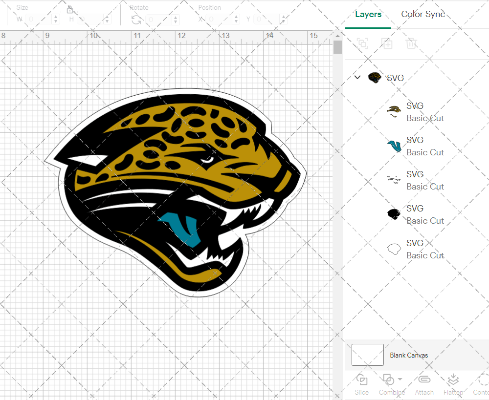489x400 pixels.
Task: Click the Attach paperclip icon
Action: tap(424, 380)
